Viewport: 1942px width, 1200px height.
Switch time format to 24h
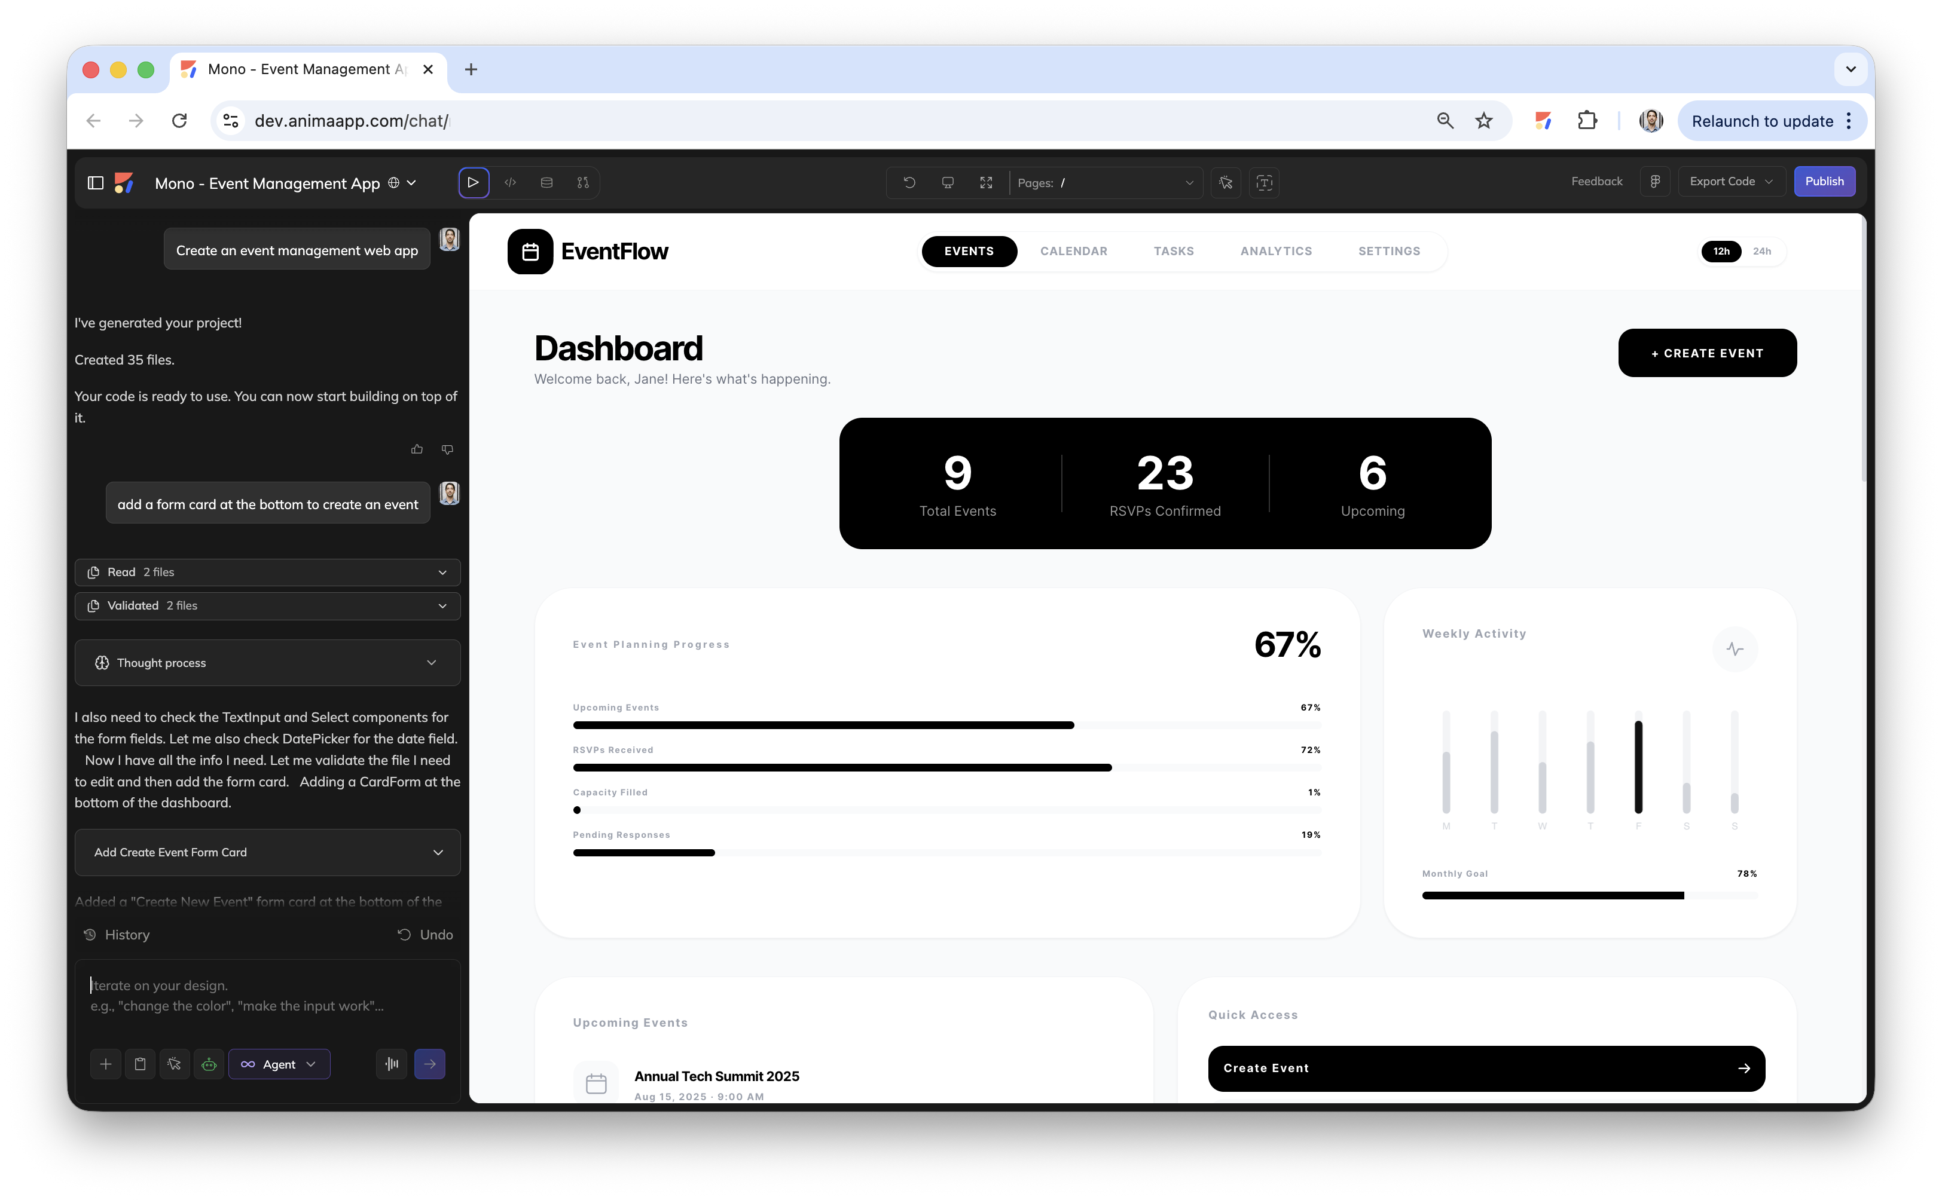(1762, 252)
